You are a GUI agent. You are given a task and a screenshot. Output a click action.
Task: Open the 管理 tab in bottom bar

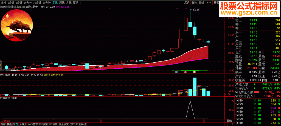(x=16, y=124)
